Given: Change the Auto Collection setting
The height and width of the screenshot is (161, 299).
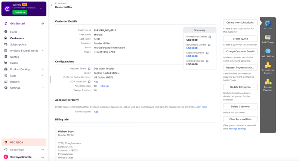Looking at the screenshot, I should (x=105, y=86).
